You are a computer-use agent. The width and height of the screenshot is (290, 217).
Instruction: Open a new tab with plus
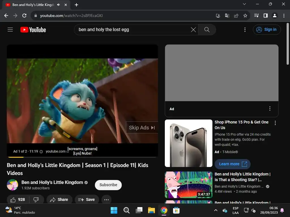click(x=76, y=5)
